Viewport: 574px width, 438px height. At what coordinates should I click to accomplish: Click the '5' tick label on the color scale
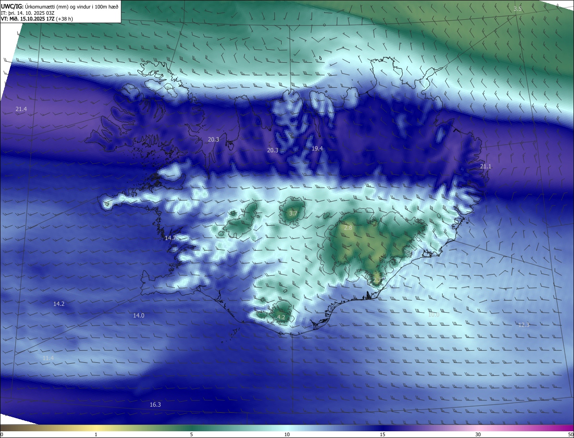[x=191, y=435]
